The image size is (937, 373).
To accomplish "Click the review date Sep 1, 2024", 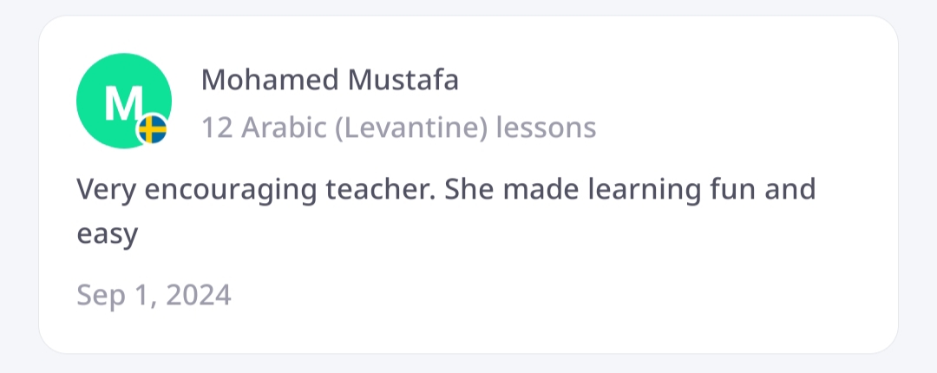I will pos(154,295).
